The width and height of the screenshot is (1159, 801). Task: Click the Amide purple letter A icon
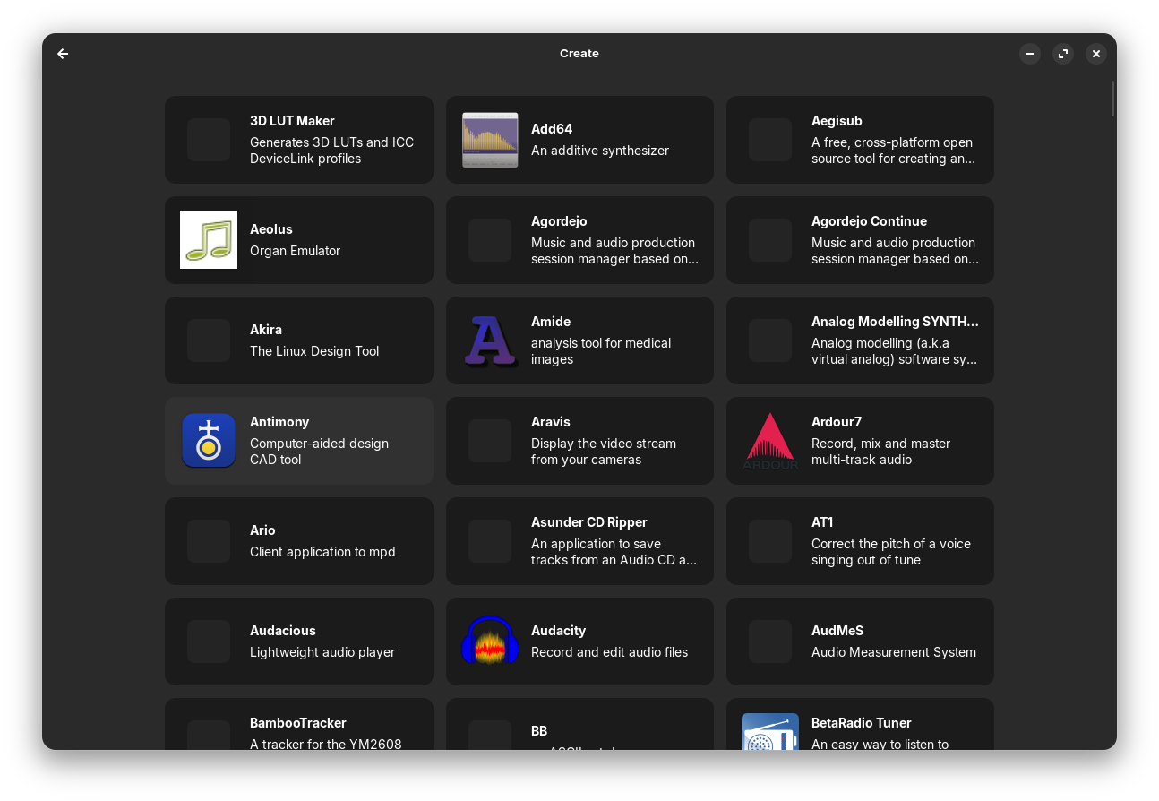(490, 340)
